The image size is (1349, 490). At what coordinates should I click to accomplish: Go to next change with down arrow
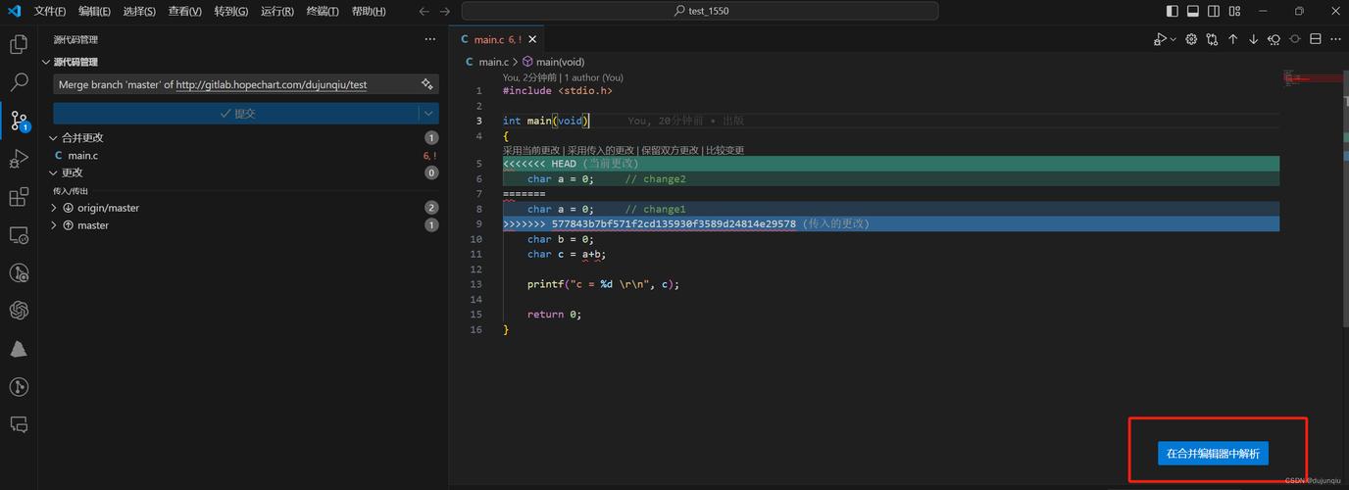[1253, 39]
